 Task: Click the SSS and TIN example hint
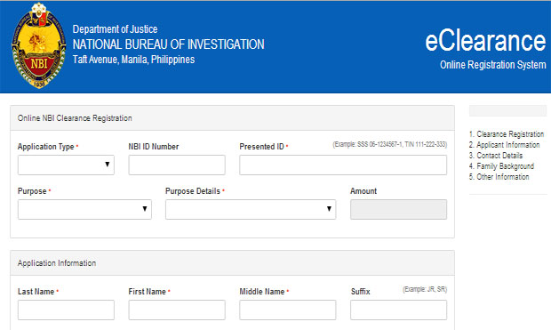click(x=390, y=144)
